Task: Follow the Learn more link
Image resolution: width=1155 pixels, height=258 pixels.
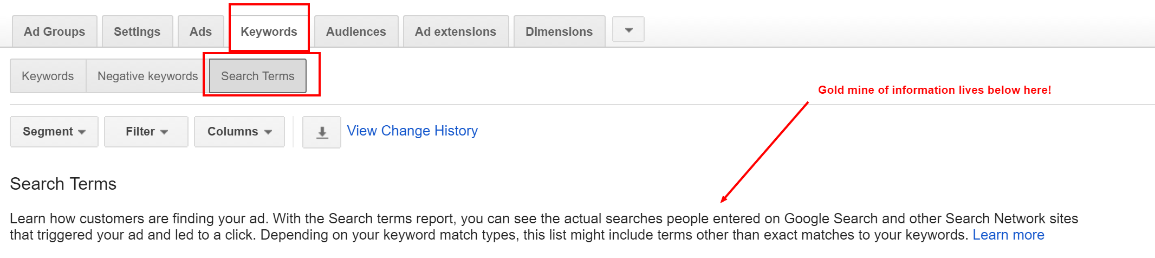Action: [1008, 235]
